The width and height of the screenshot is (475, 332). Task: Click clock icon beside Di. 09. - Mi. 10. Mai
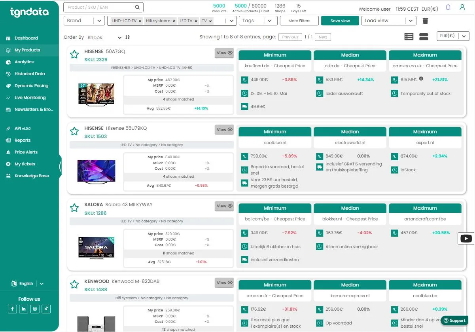click(244, 94)
